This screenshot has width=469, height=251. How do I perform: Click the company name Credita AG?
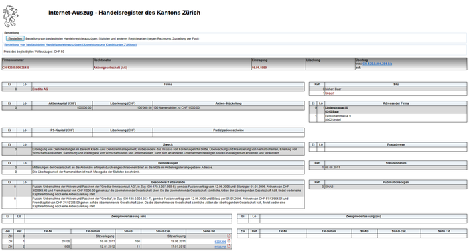pos(40,89)
